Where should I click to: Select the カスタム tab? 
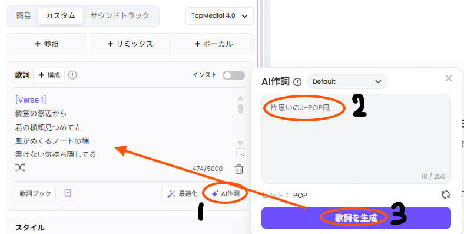[61, 15]
